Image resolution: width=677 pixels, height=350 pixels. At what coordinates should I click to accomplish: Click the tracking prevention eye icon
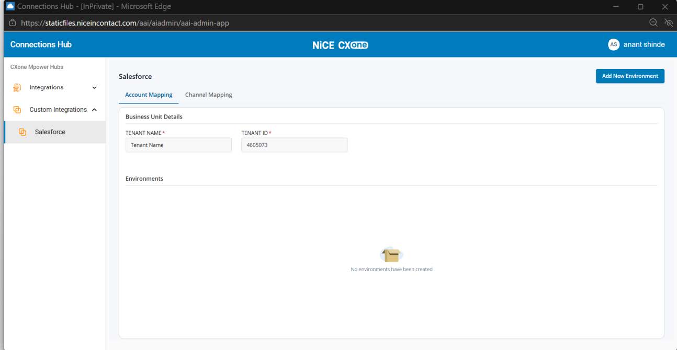coord(668,22)
